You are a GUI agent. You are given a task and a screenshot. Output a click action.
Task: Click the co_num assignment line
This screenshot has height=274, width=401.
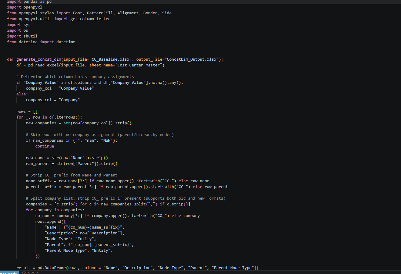click(118, 216)
